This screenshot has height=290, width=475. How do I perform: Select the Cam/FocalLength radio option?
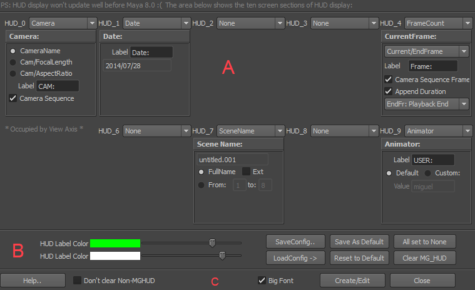[x=13, y=62]
